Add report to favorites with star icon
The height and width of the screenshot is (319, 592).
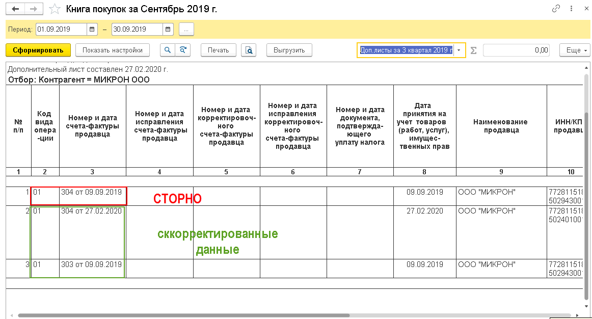coord(55,9)
